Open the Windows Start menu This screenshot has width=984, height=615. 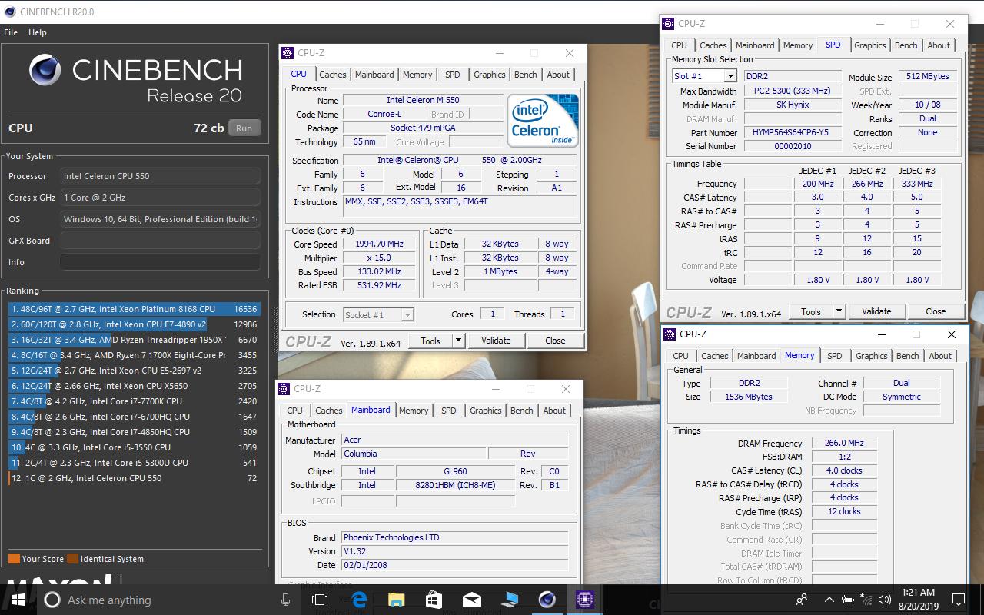(17, 600)
